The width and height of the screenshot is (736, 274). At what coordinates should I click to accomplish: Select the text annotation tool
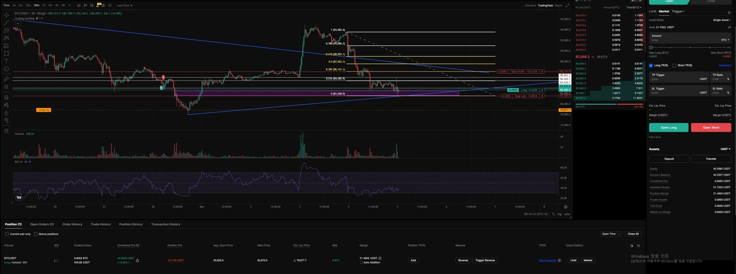click(7, 61)
